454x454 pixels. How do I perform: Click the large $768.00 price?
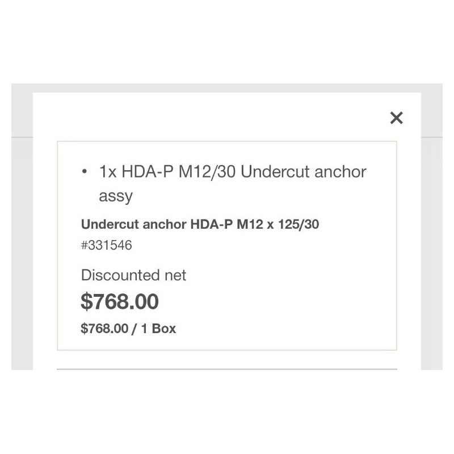pos(120,301)
